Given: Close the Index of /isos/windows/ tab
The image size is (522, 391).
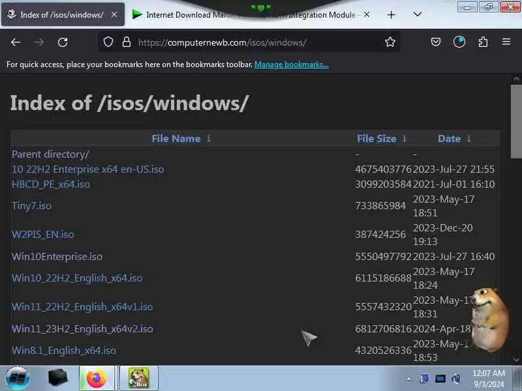Looking at the screenshot, I should 114,14.
